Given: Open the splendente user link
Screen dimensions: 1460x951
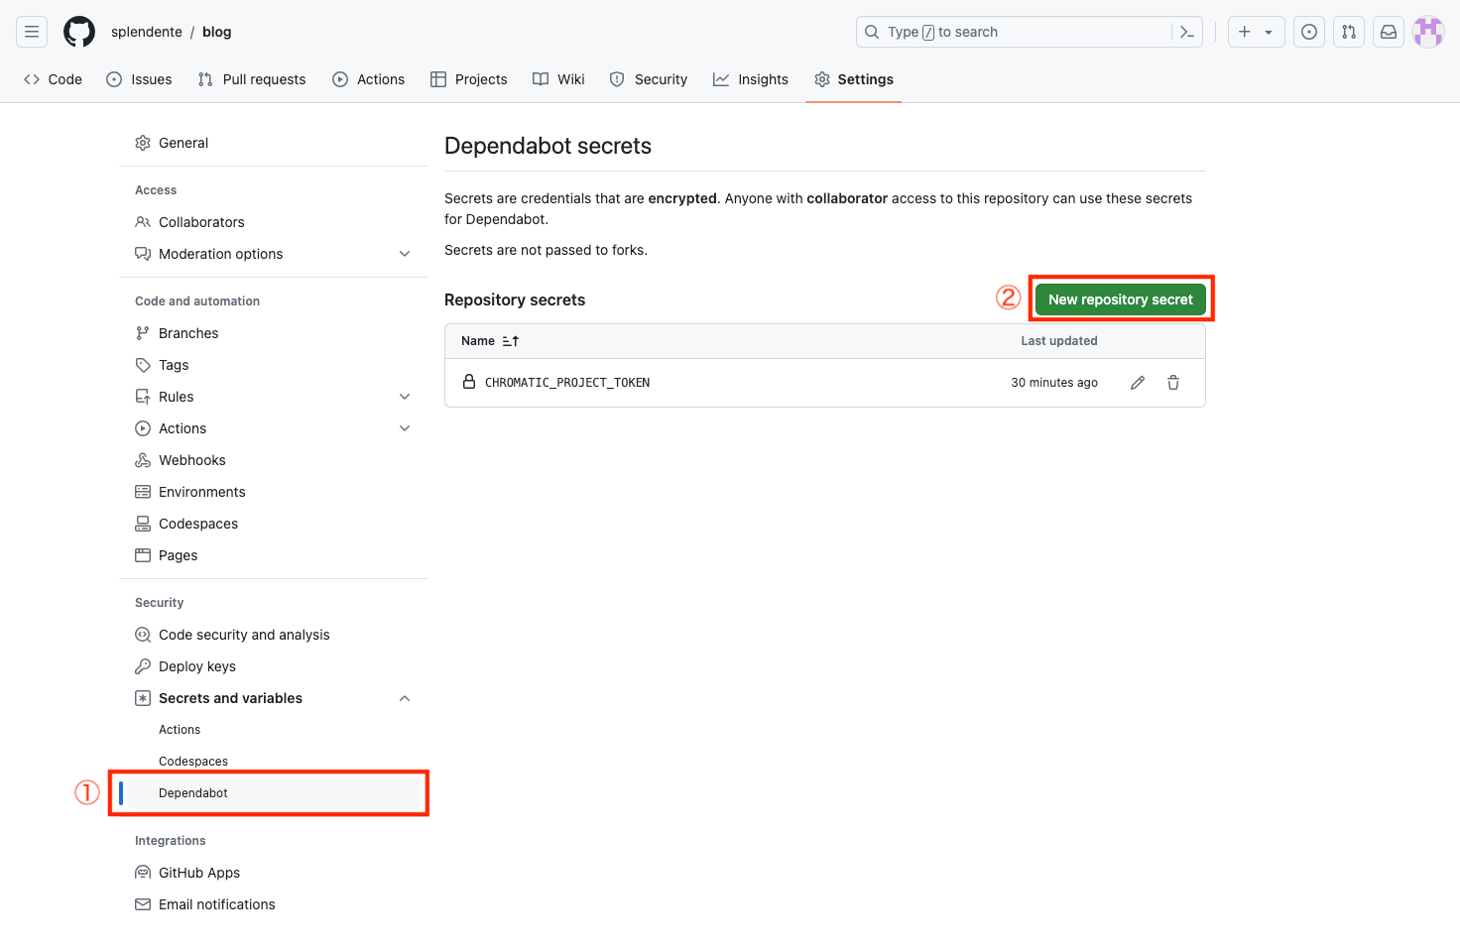Looking at the screenshot, I should (x=147, y=32).
